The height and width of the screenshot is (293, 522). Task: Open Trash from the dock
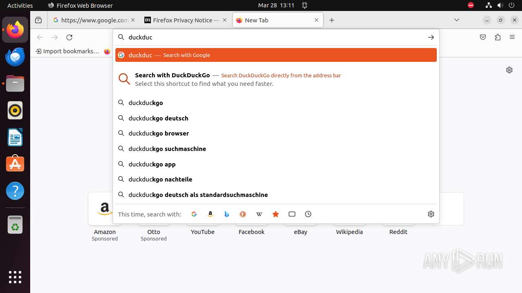15,224
